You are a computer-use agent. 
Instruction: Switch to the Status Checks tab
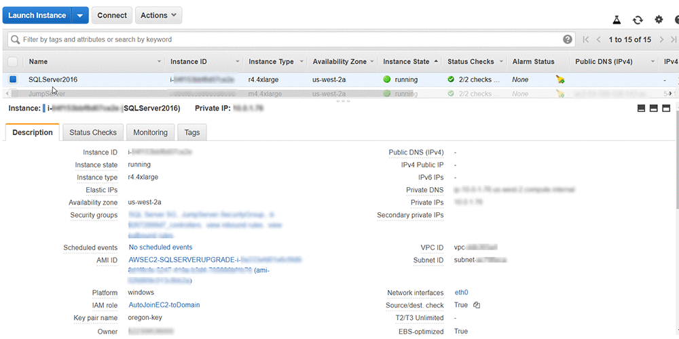(x=92, y=132)
